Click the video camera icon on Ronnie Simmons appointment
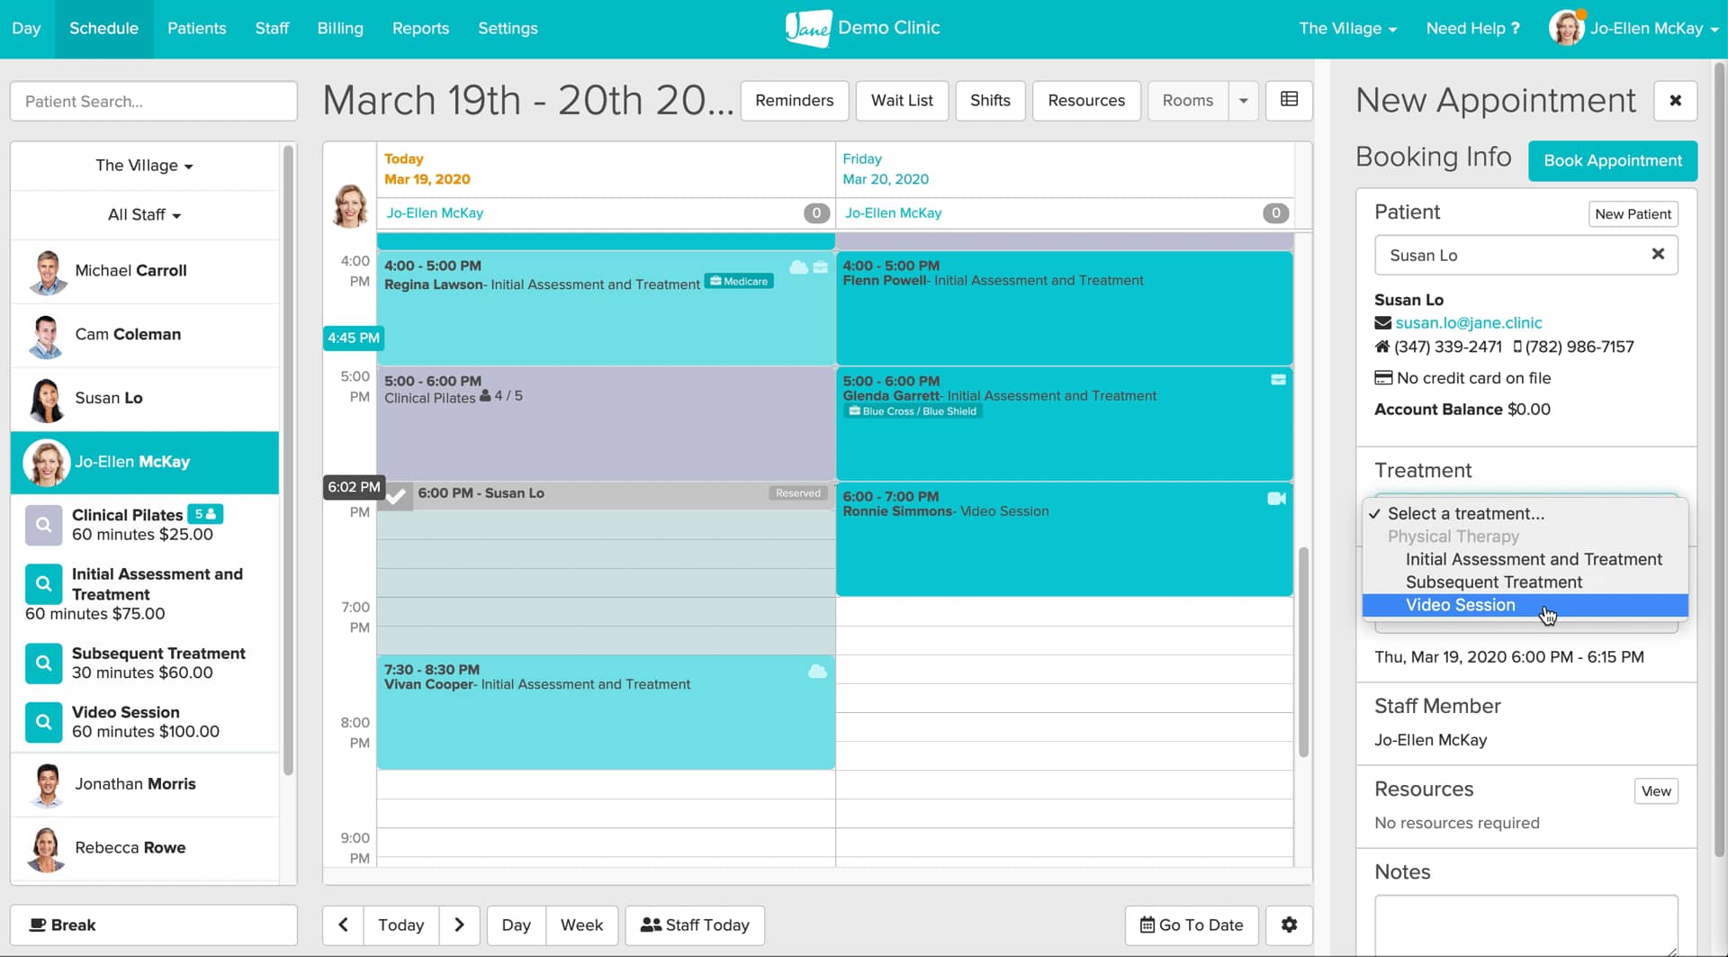Image resolution: width=1728 pixels, height=957 pixels. click(1277, 498)
